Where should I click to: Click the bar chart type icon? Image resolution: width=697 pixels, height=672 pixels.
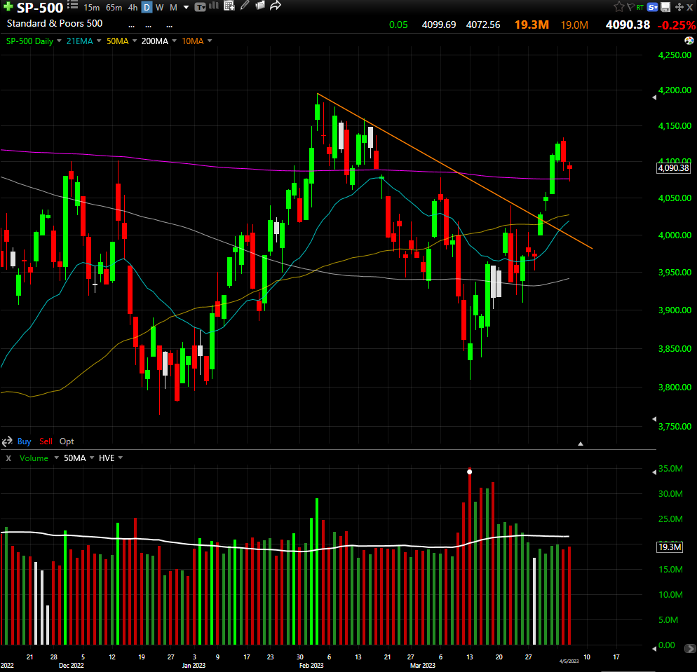(214, 6)
